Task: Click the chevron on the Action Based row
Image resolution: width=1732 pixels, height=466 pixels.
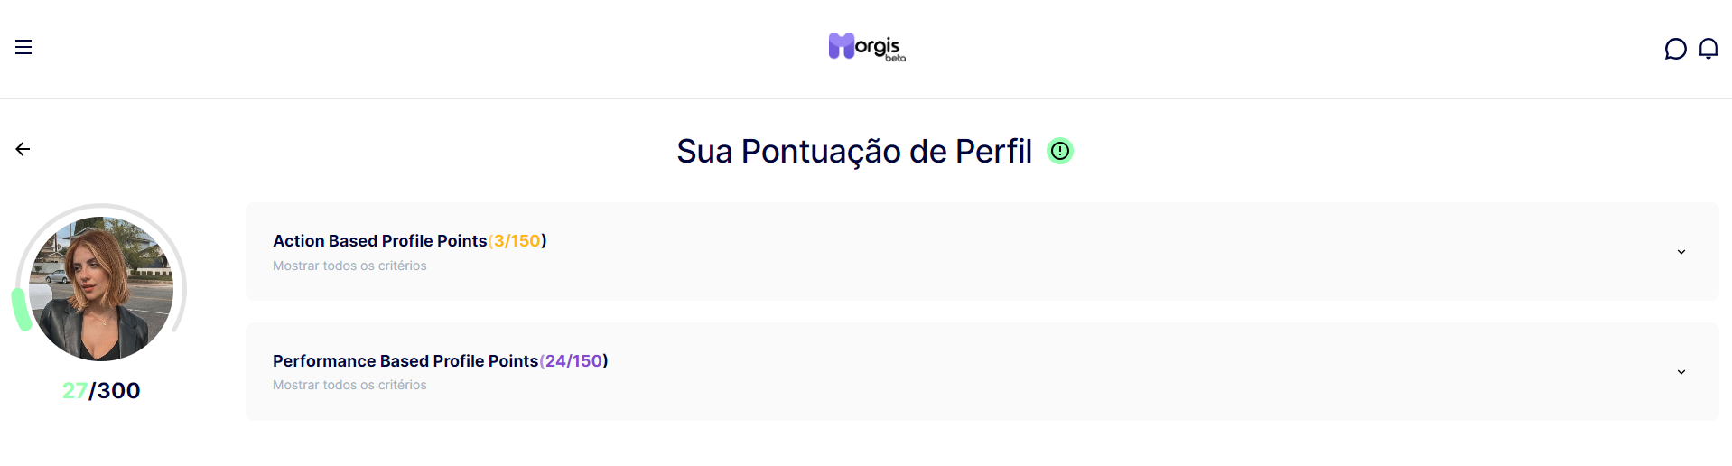Action: pyautogui.click(x=1681, y=252)
